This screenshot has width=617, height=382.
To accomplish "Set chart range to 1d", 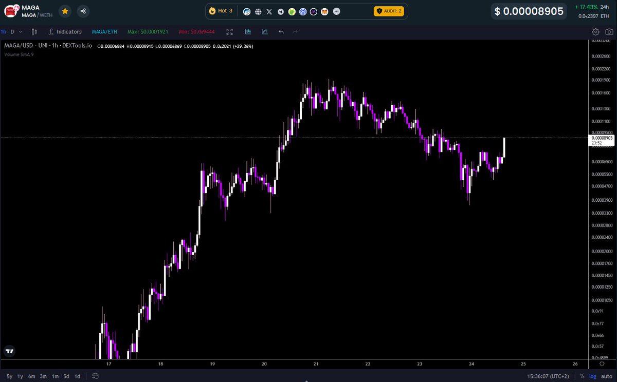I will point(77,376).
